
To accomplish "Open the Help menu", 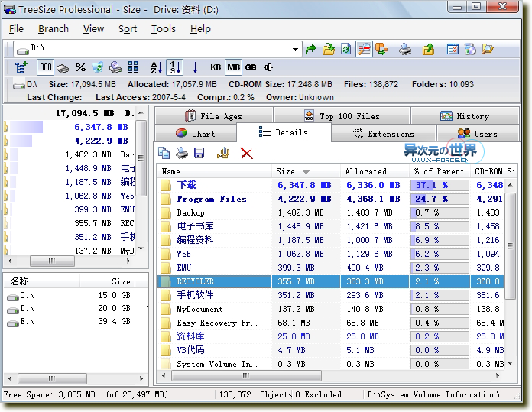I will point(200,29).
